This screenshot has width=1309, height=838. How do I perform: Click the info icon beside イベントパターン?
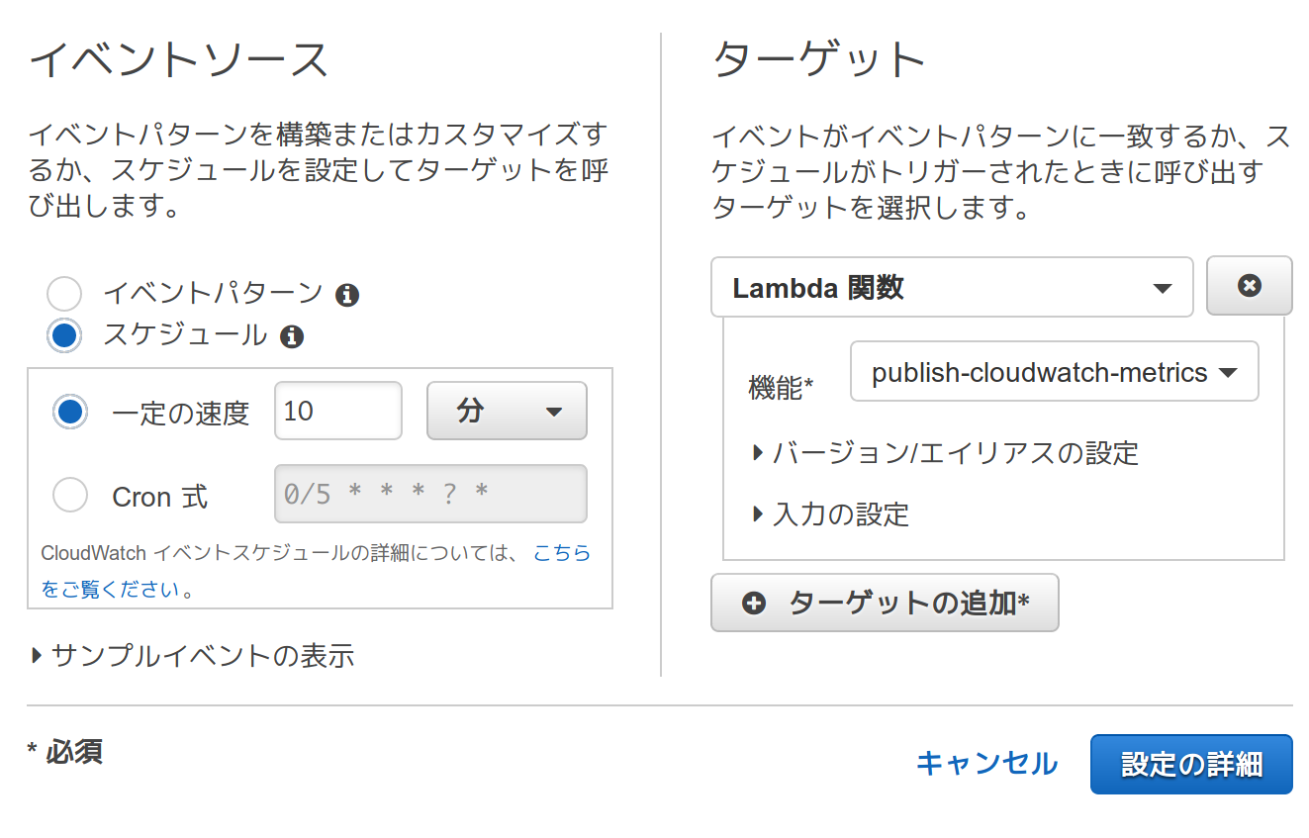point(346,295)
